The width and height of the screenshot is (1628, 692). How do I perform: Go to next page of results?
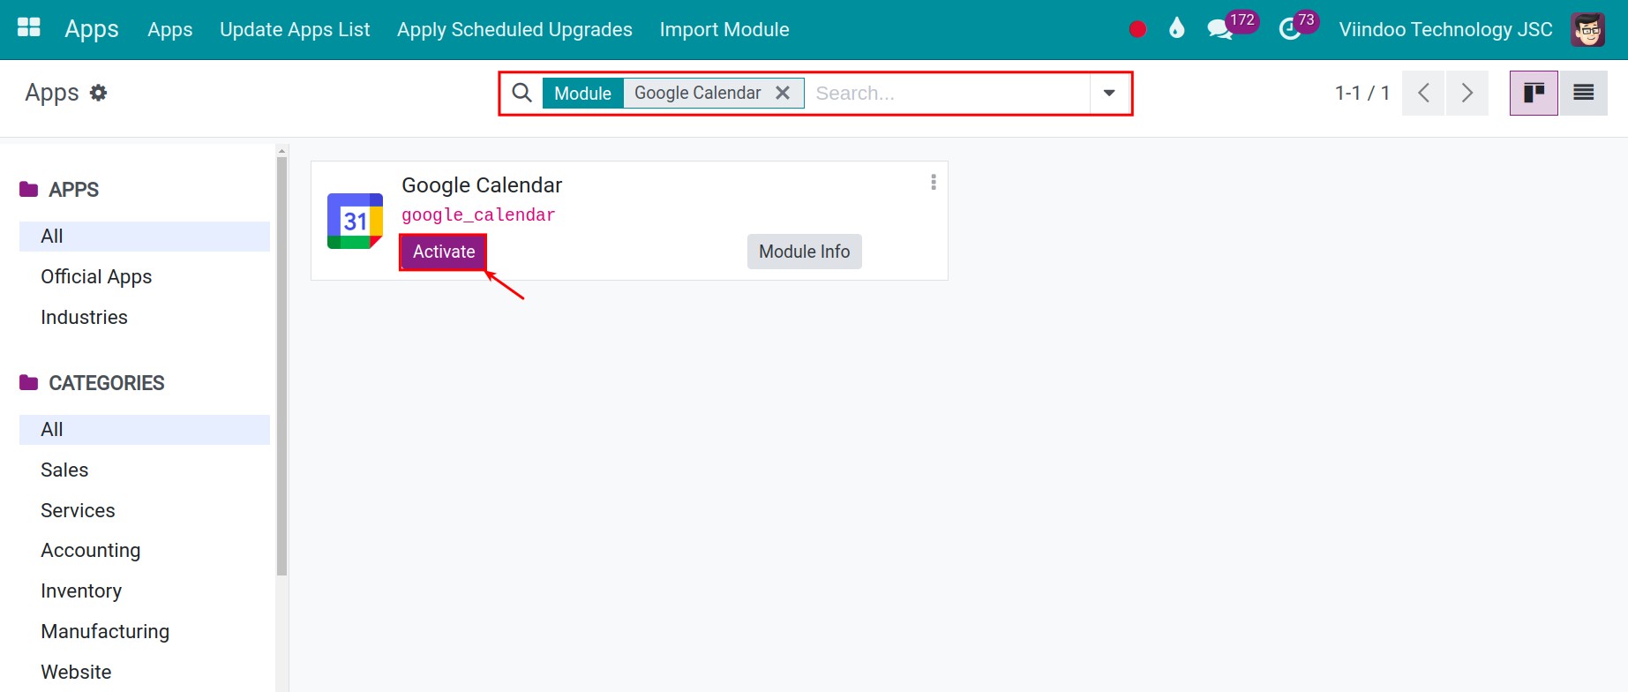[1467, 93]
